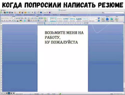Toggle Bold formatting
This screenshot has width=125, height=95.
click(x=2, y=20)
